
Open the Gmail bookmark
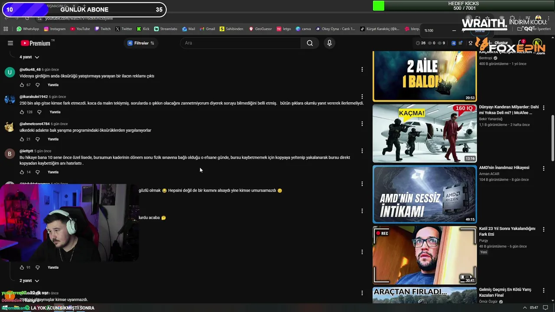point(207,29)
